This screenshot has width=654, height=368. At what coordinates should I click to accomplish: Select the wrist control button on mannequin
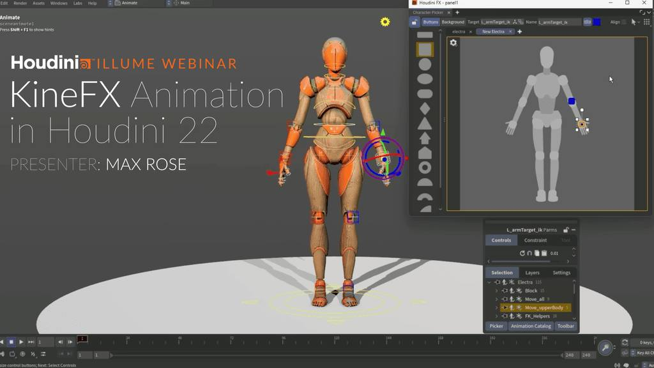pos(582,125)
